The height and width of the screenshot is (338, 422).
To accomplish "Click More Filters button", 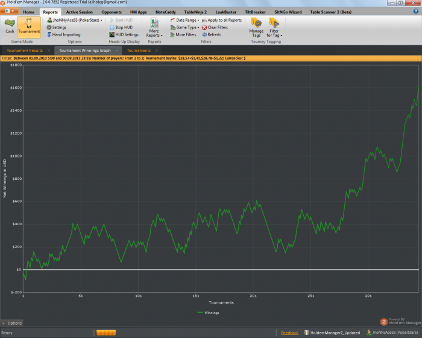I will (x=186, y=34).
